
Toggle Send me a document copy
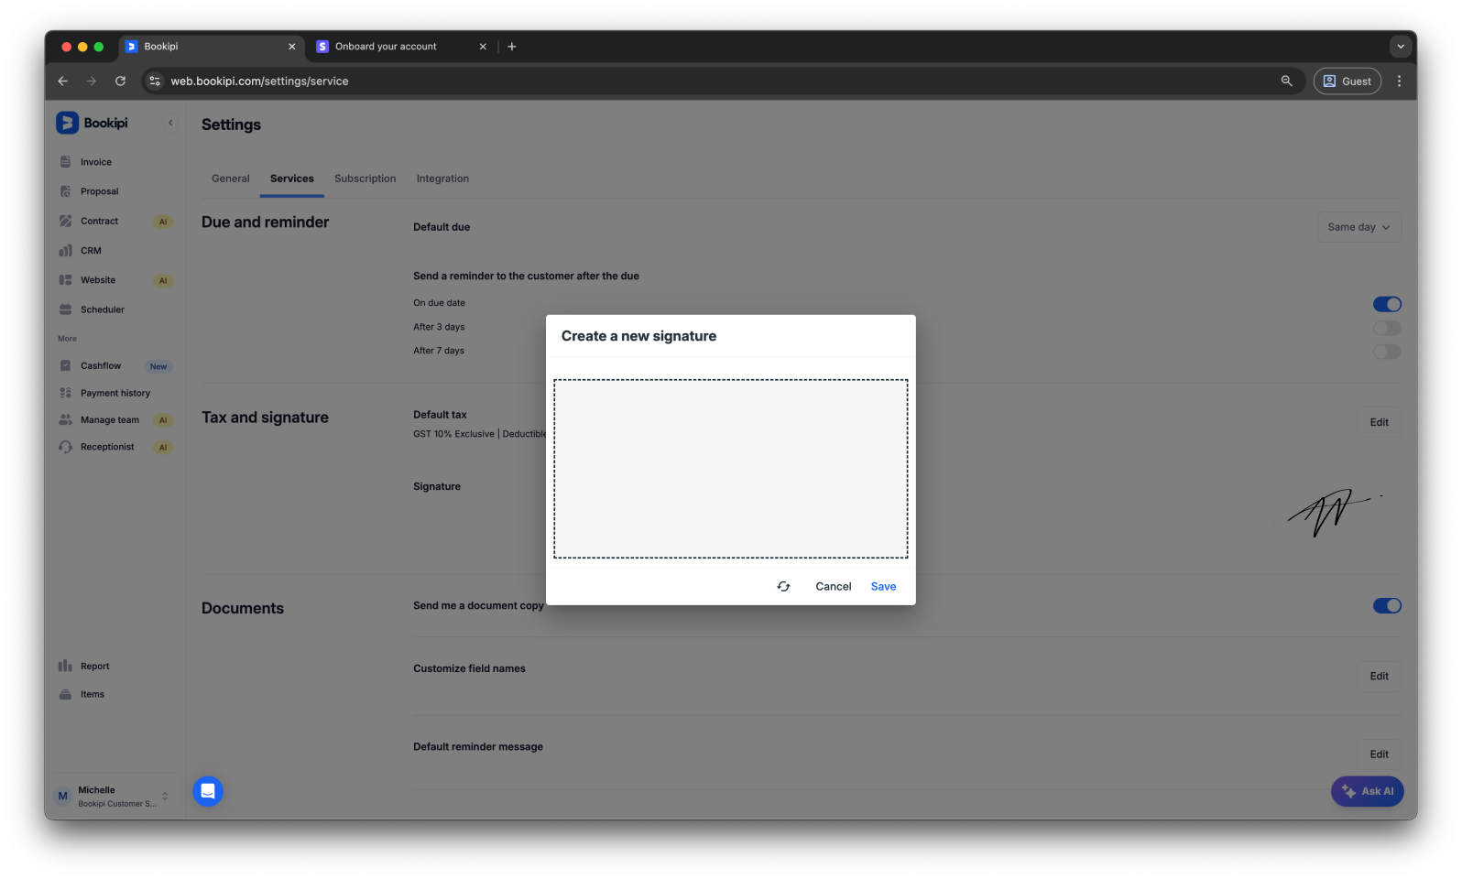[x=1387, y=605]
